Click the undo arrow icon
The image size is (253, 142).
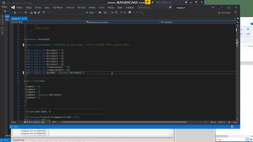44,13
